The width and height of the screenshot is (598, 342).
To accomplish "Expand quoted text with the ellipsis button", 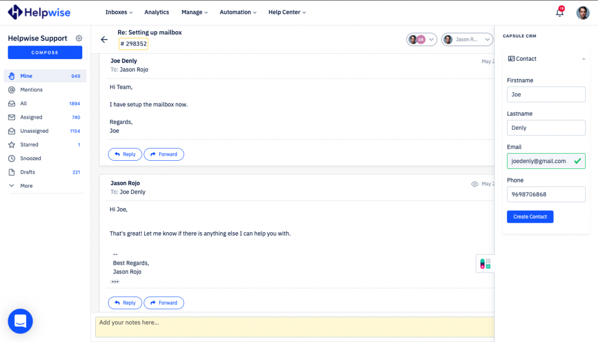I will click(x=115, y=282).
